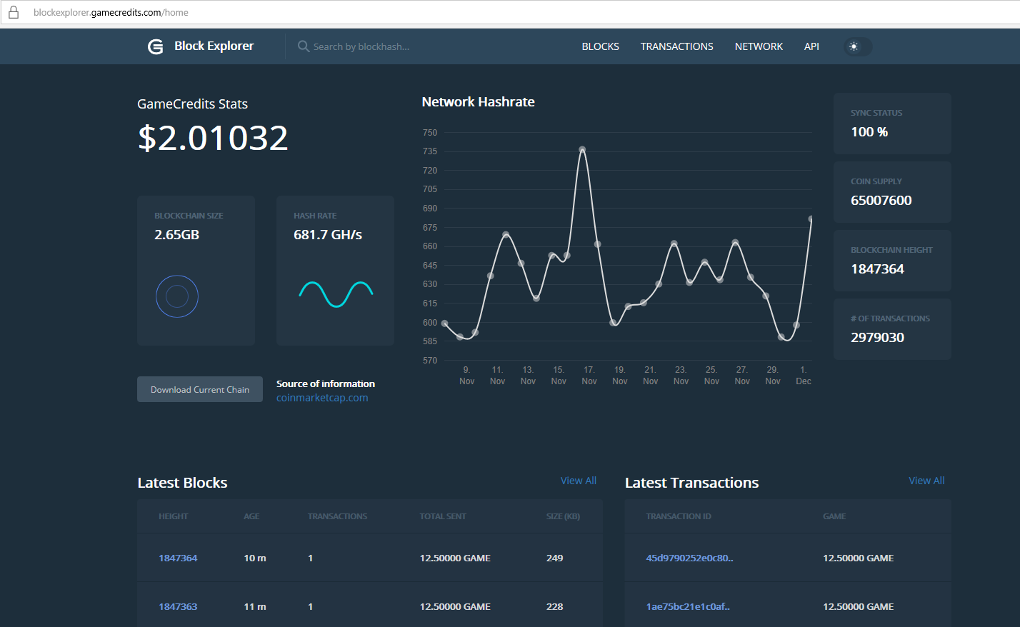This screenshot has height=627, width=1020.
Task: Click the GAME column header
Action: (x=834, y=516)
